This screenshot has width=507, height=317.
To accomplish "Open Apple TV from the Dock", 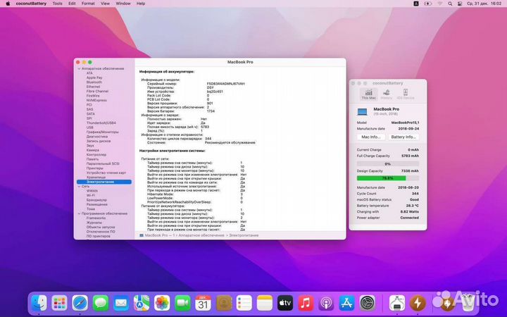I will (x=285, y=303).
